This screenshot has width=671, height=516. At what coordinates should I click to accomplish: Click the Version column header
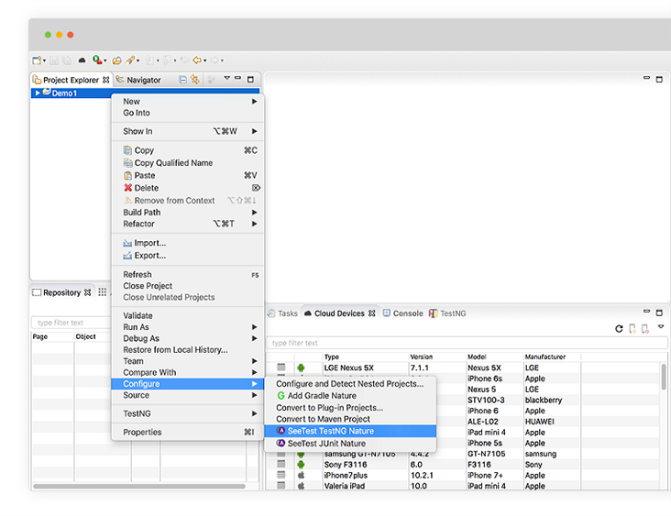click(437, 357)
